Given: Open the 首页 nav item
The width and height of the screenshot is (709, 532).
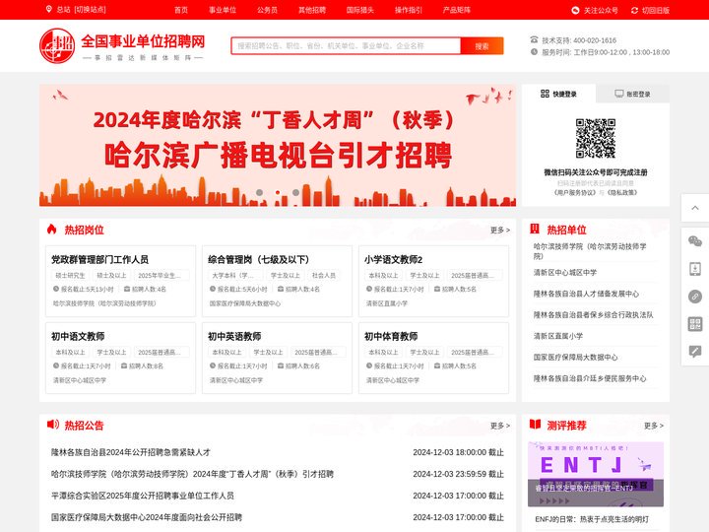Looking at the screenshot, I should tap(181, 10).
